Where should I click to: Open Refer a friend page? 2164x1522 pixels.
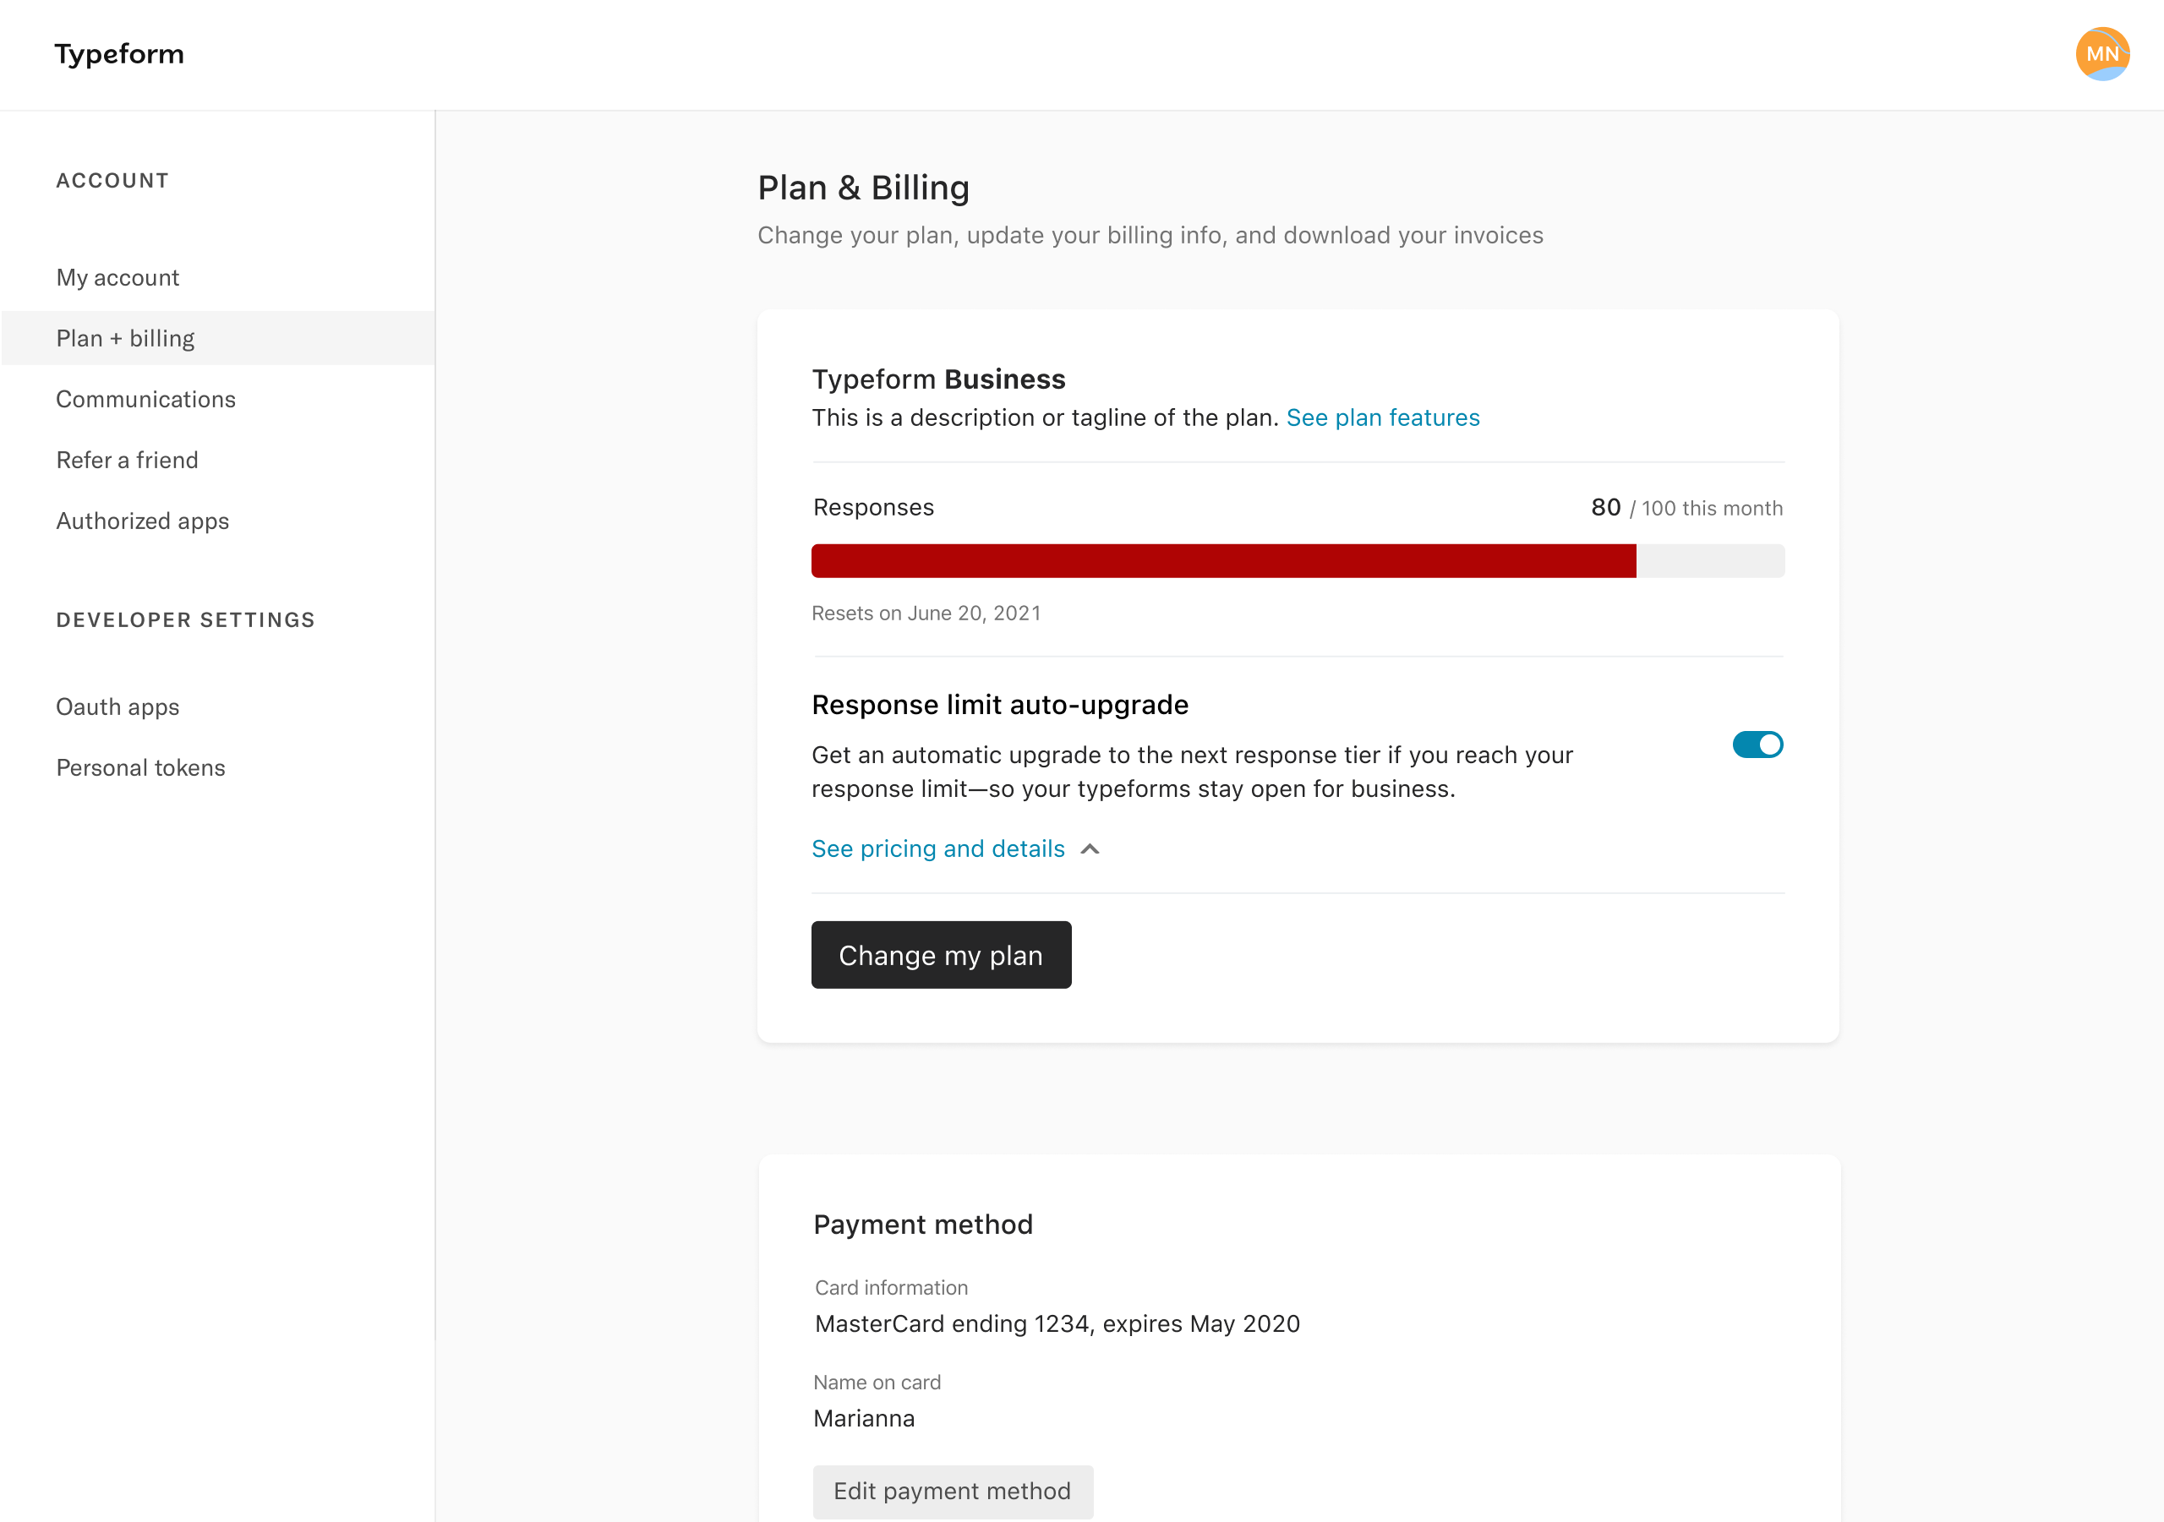(128, 460)
